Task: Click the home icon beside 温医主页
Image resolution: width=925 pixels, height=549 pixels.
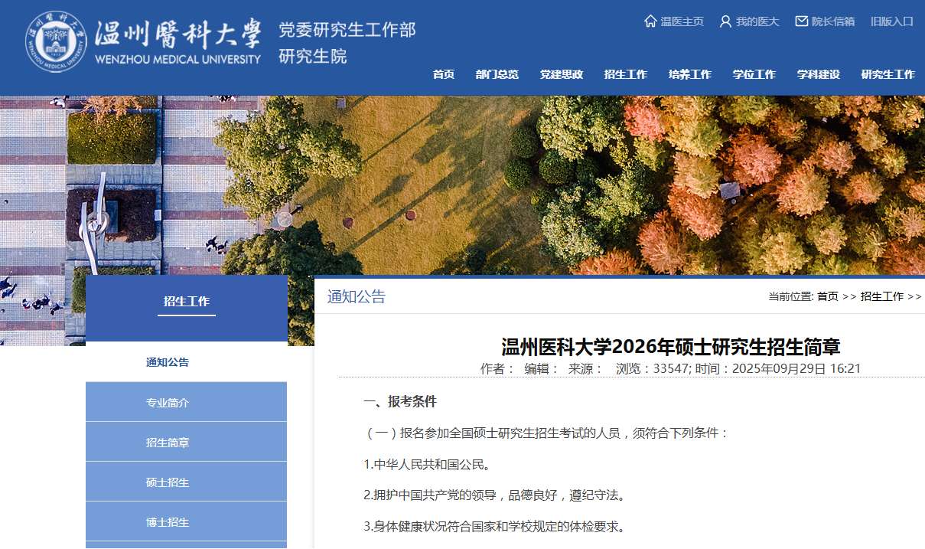Action: click(650, 21)
